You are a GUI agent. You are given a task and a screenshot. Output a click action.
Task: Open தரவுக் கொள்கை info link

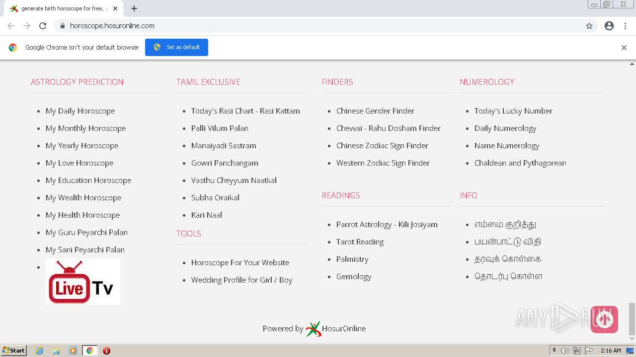[x=507, y=259]
